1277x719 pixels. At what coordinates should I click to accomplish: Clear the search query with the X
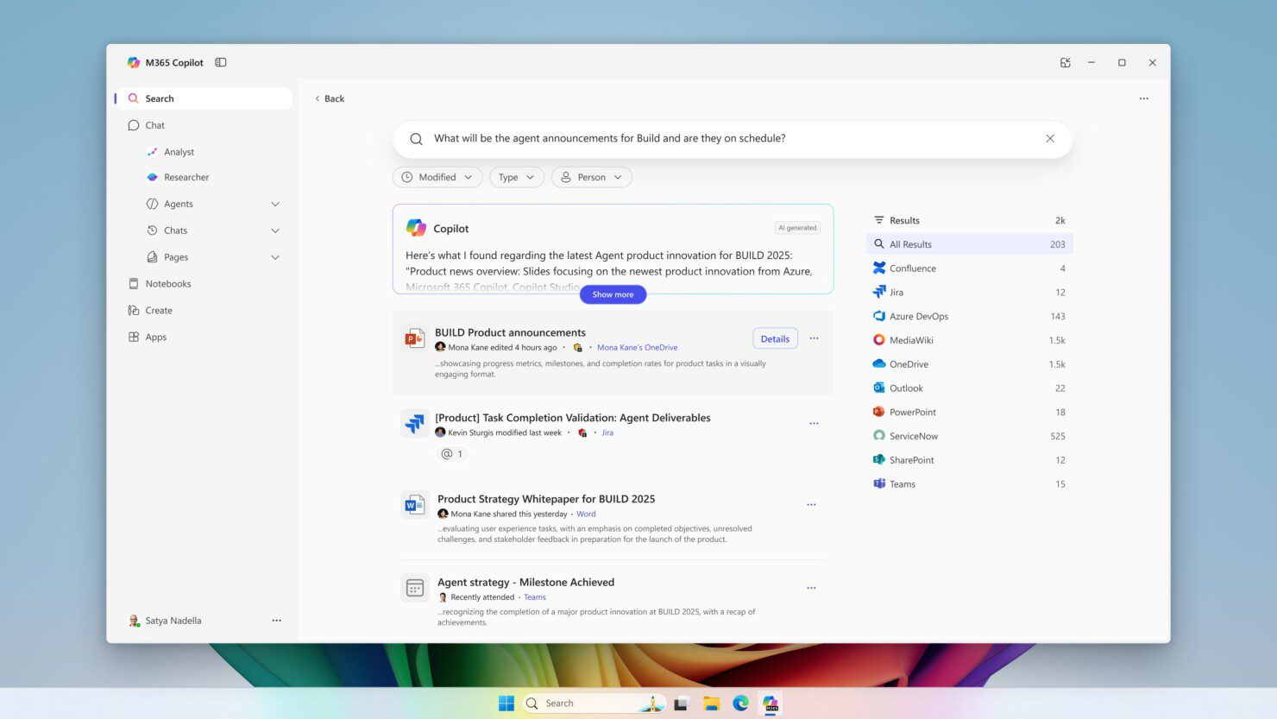click(x=1050, y=138)
